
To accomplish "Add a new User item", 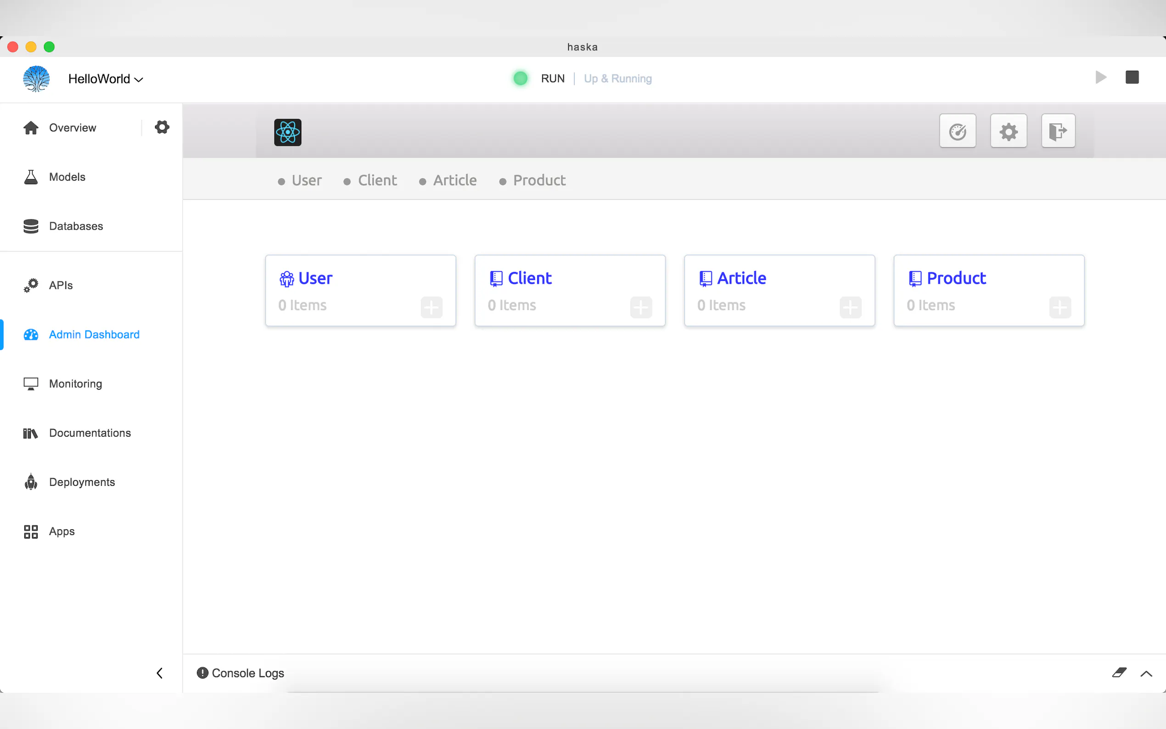I will (432, 307).
